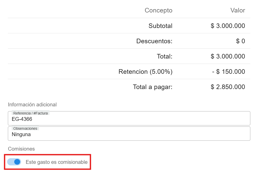
Task: Click the Comisiones section heading
Action: click(x=21, y=149)
